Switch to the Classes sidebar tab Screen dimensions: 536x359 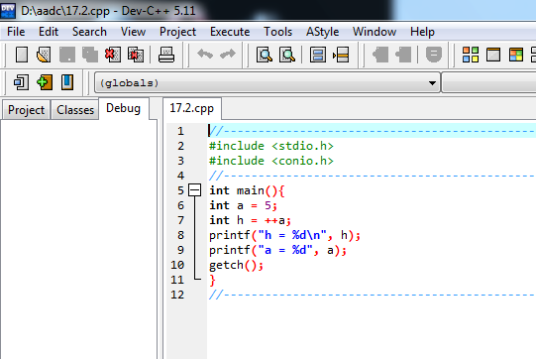tap(75, 110)
